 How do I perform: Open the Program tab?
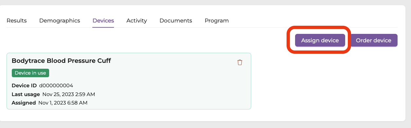pyautogui.click(x=216, y=21)
